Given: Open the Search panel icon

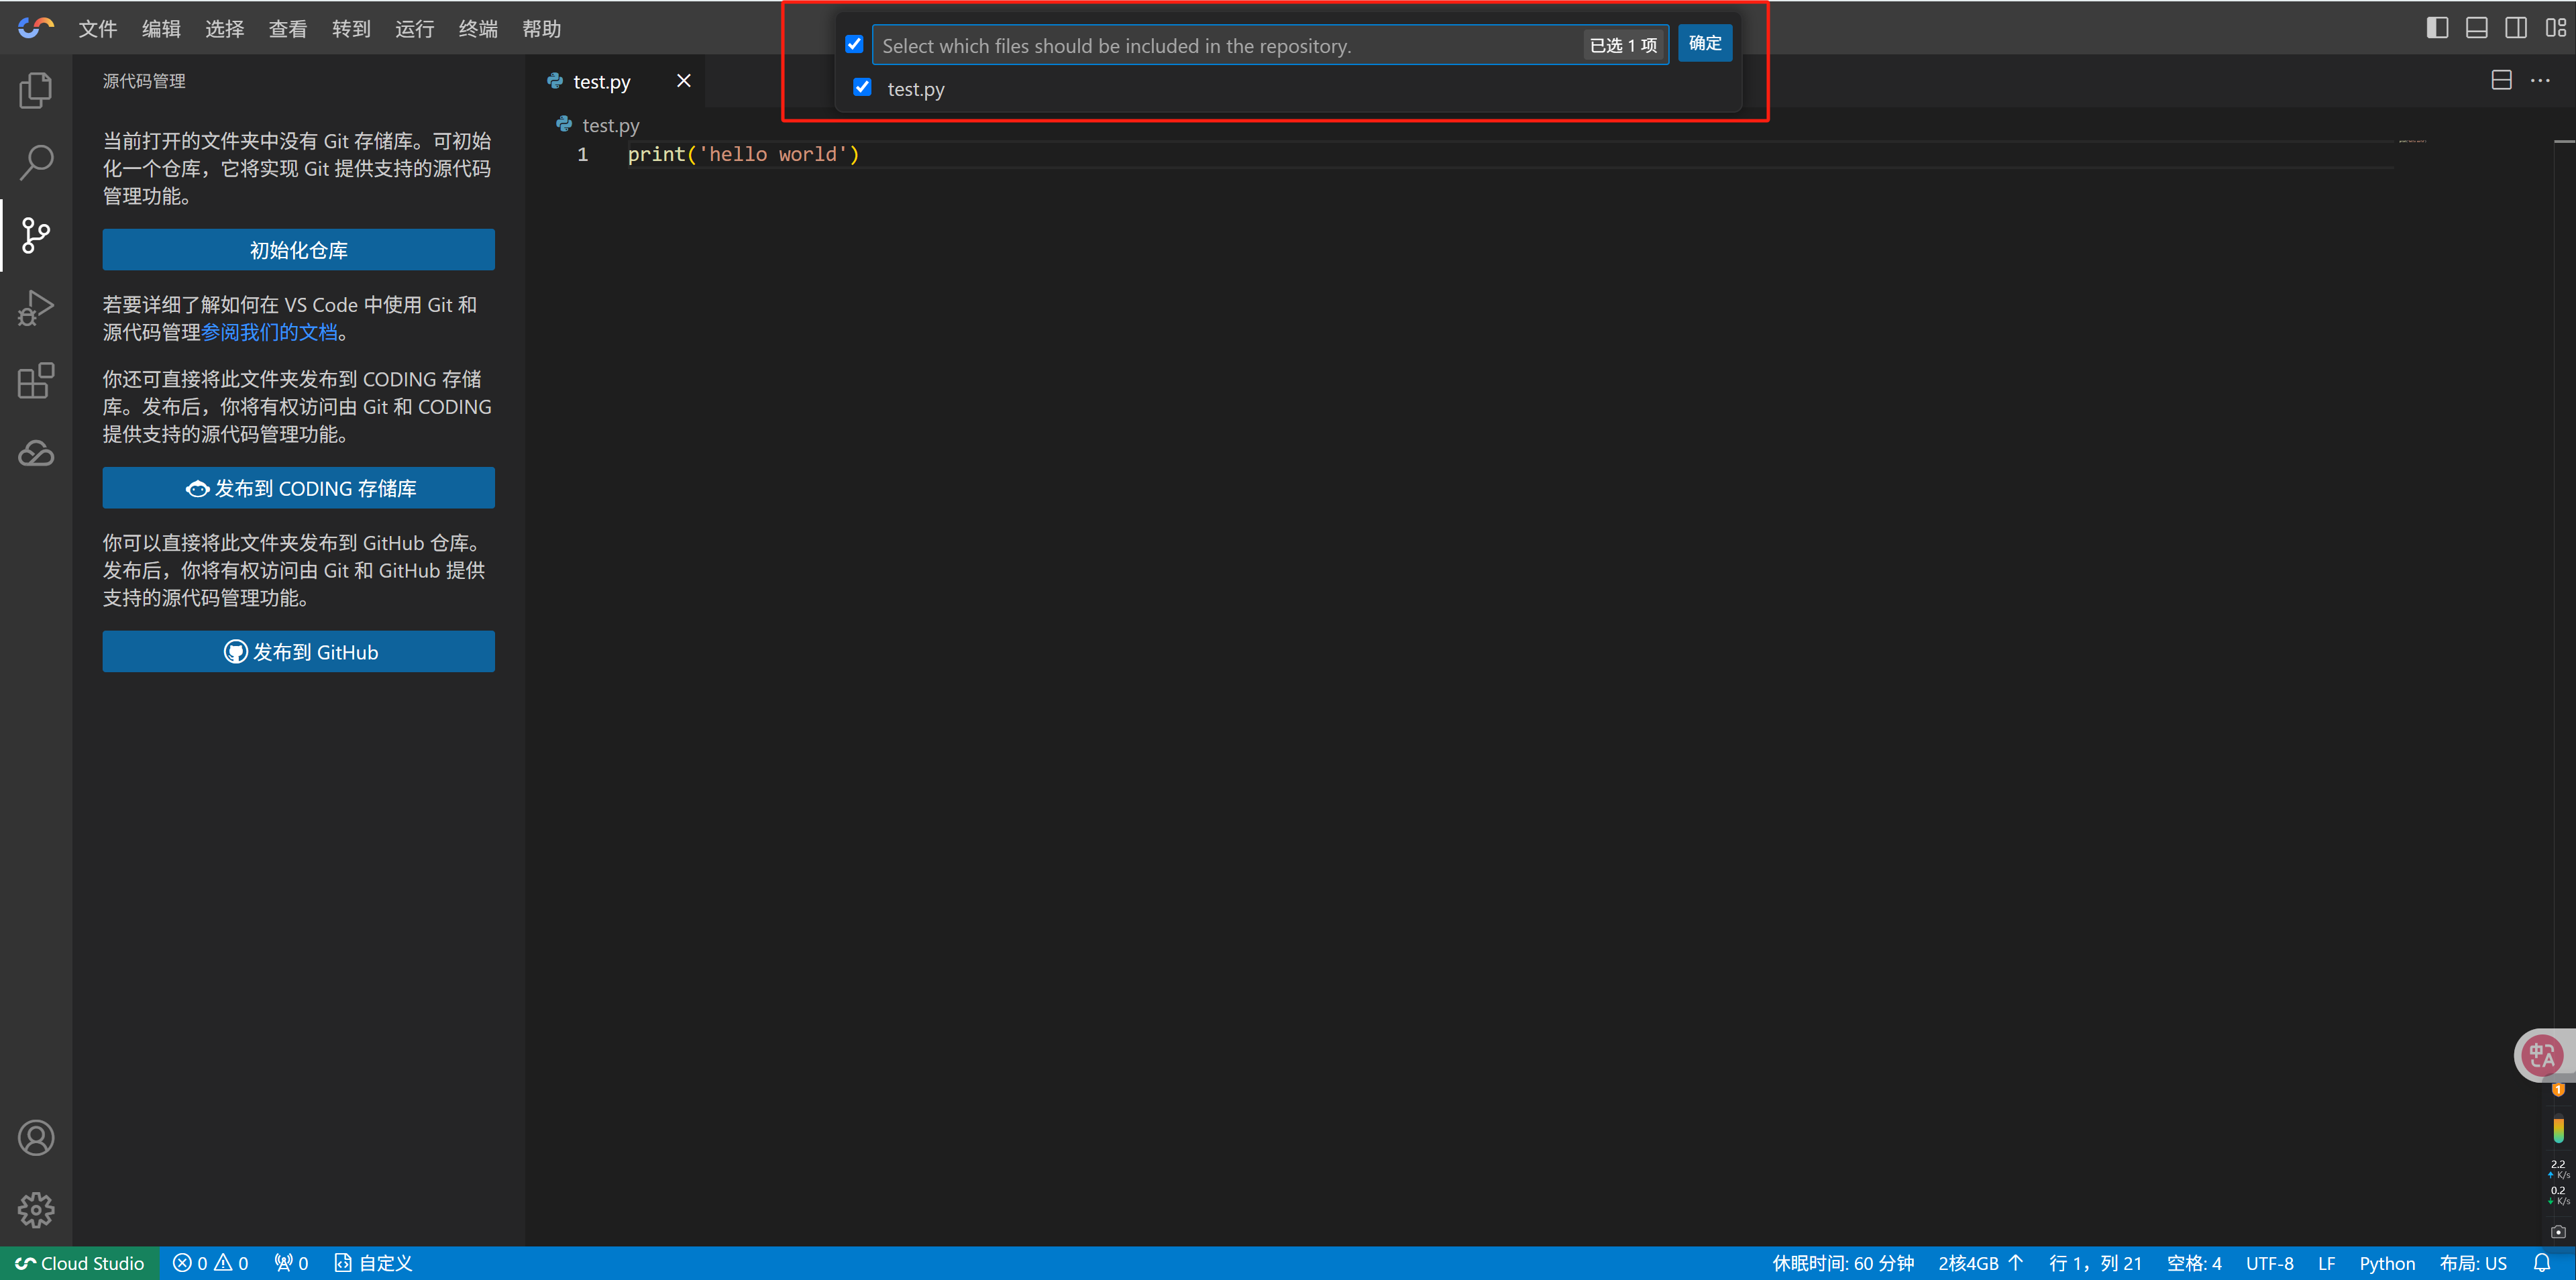Looking at the screenshot, I should [x=36, y=163].
